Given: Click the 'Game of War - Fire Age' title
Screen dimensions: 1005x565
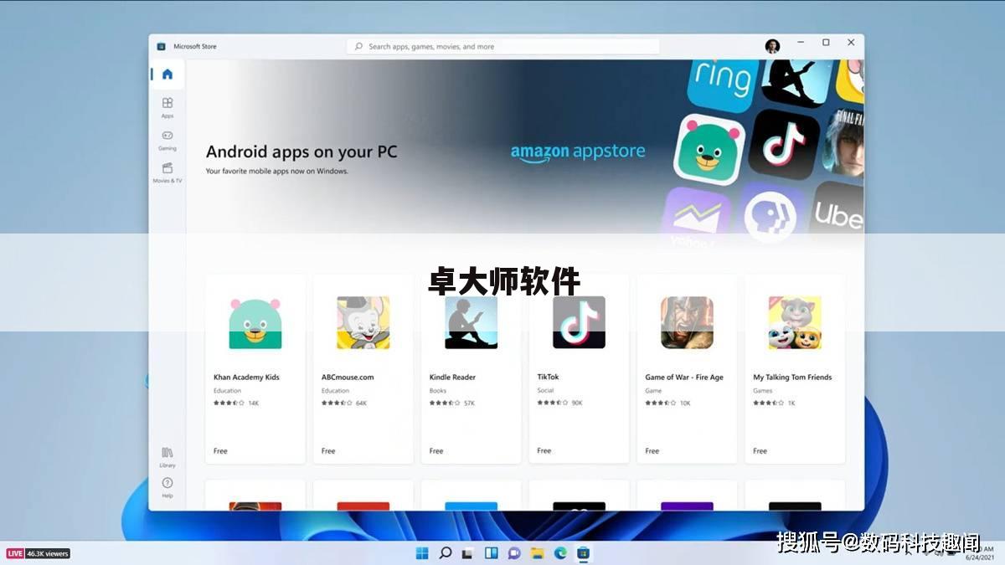Looking at the screenshot, I should (684, 378).
